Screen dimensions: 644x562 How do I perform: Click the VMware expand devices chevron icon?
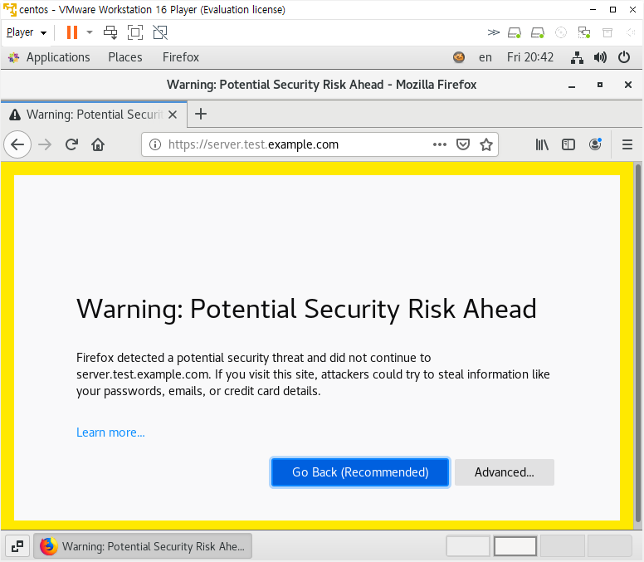pos(493,32)
